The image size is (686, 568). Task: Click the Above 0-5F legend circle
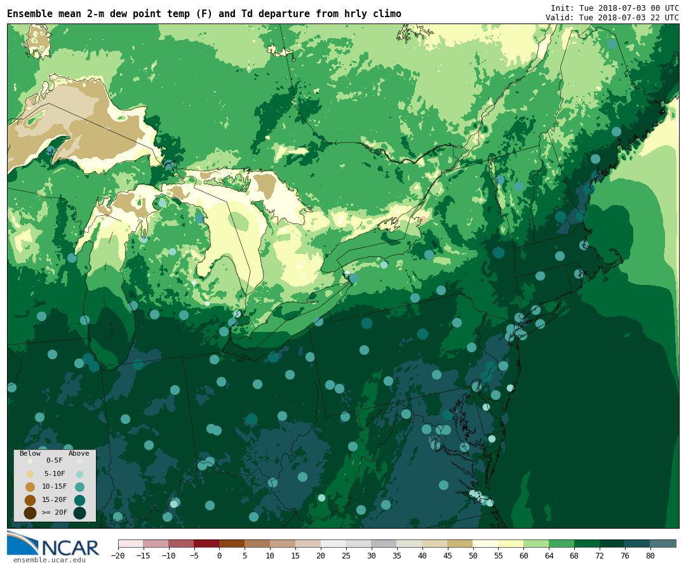pyautogui.click(x=79, y=461)
